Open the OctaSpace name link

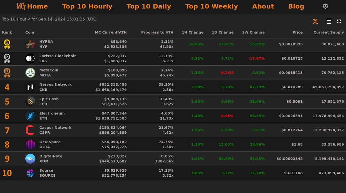pyautogui.click(x=50, y=142)
